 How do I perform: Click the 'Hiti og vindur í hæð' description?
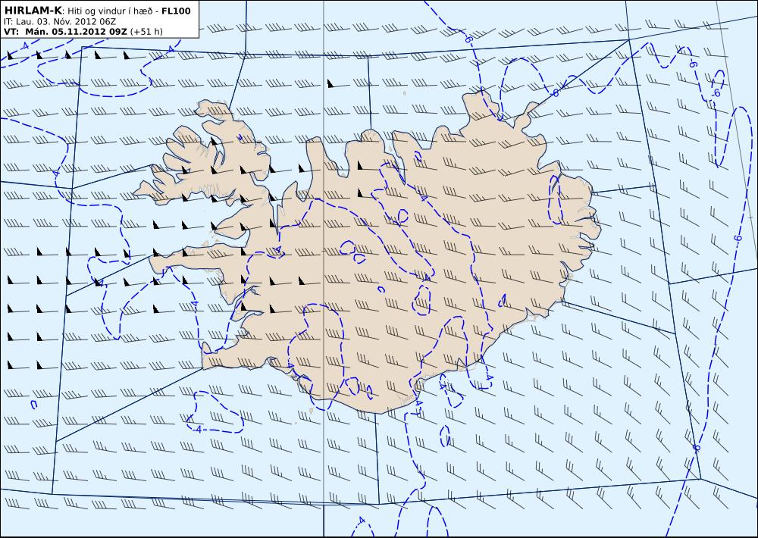pyautogui.click(x=111, y=11)
